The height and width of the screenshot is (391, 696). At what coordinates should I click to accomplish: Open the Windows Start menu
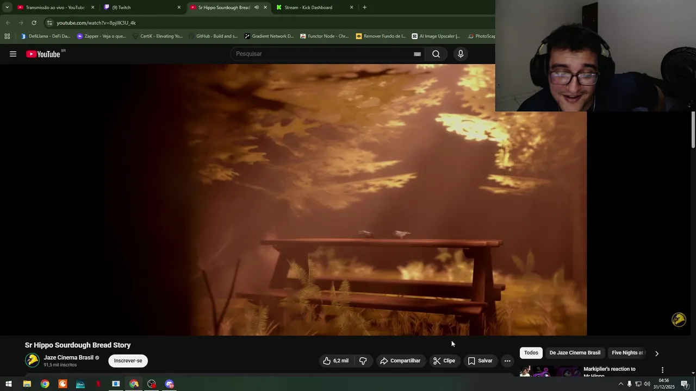(9, 384)
